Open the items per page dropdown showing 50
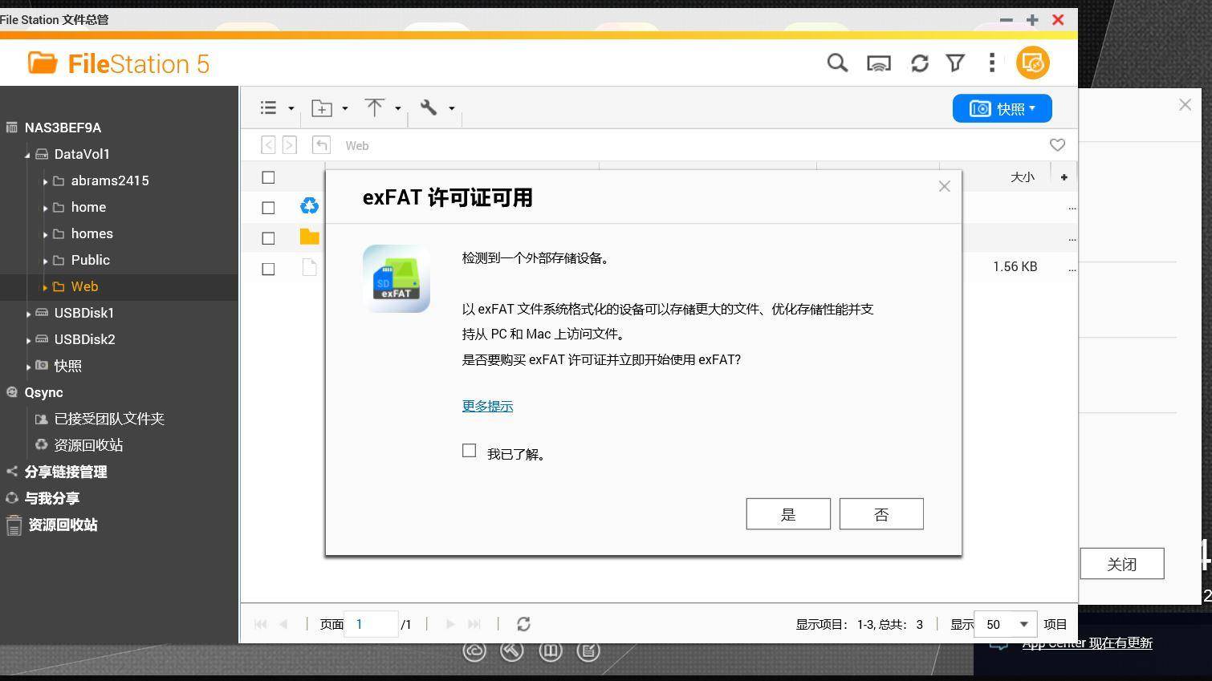 click(x=1004, y=623)
